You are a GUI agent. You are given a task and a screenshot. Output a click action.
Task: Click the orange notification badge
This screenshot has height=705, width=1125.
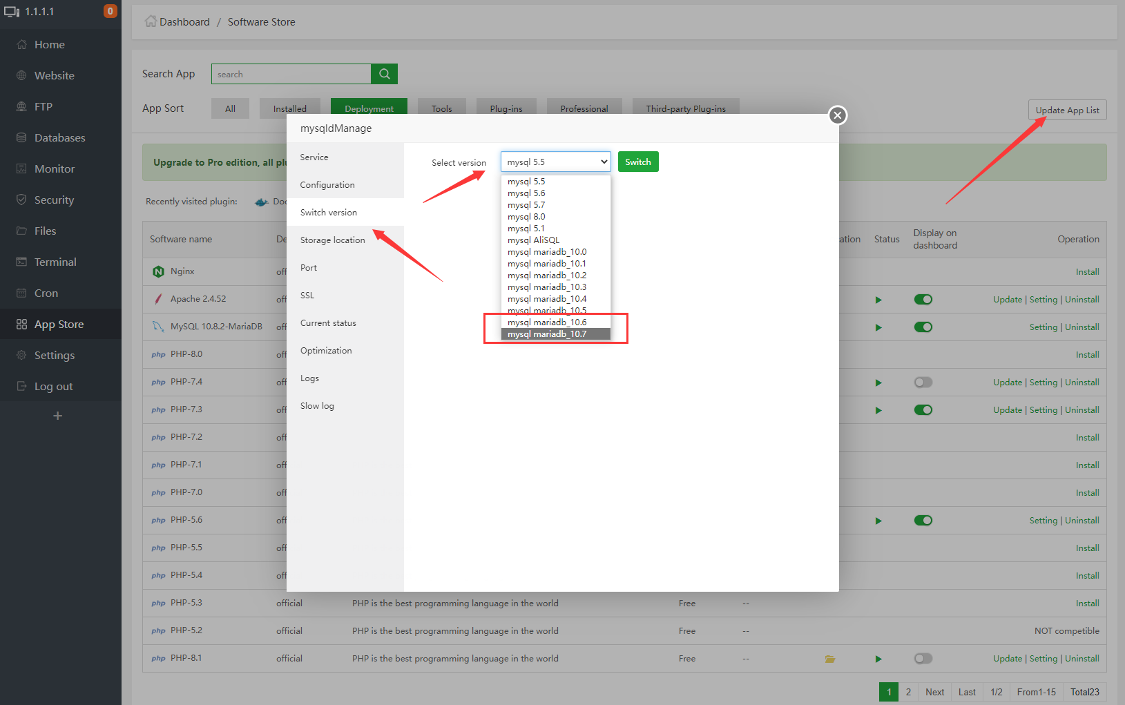pos(110,11)
